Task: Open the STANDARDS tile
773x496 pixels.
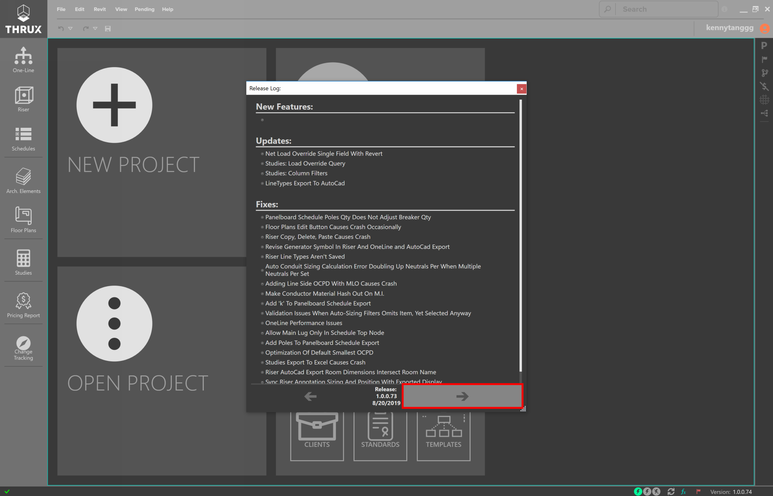Action: click(x=380, y=436)
